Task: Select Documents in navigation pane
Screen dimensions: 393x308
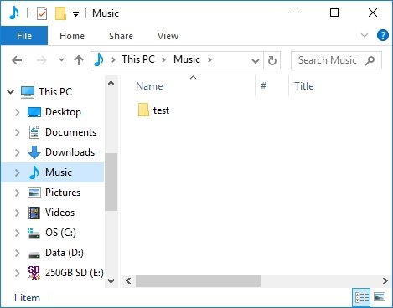Action: (x=70, y=132)
